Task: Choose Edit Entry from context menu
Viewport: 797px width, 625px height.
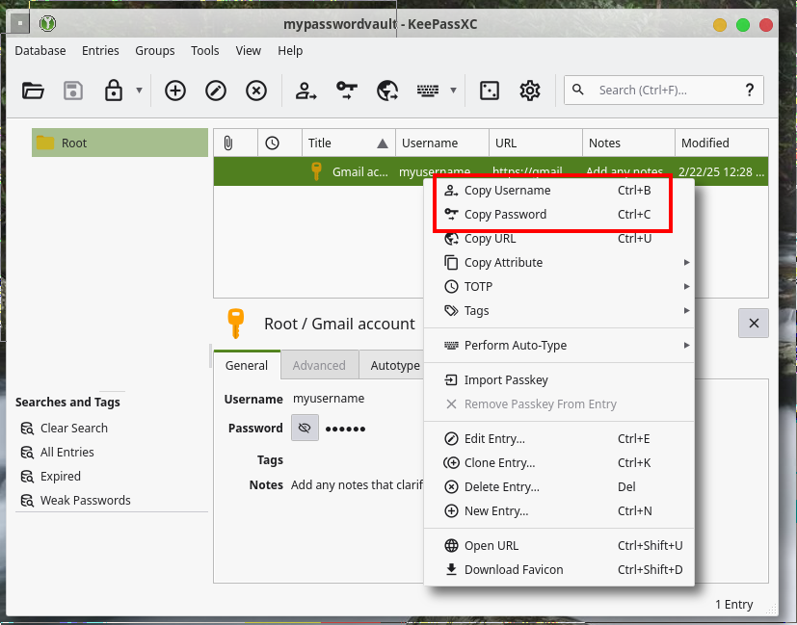Action: click(x=559, y=439)
